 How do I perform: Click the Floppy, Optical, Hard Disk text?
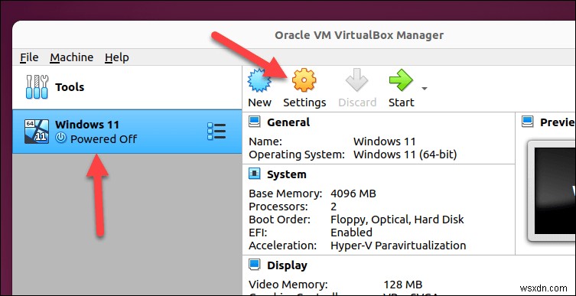tap(397, 220)
